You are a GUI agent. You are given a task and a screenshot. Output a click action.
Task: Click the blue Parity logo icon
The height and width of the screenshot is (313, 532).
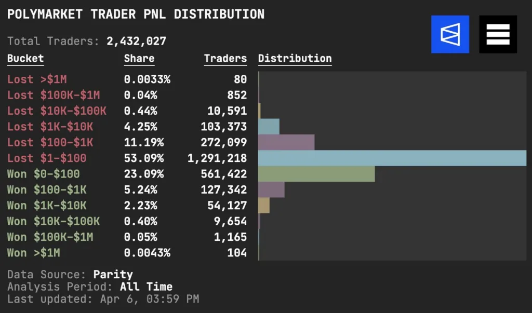450,34
